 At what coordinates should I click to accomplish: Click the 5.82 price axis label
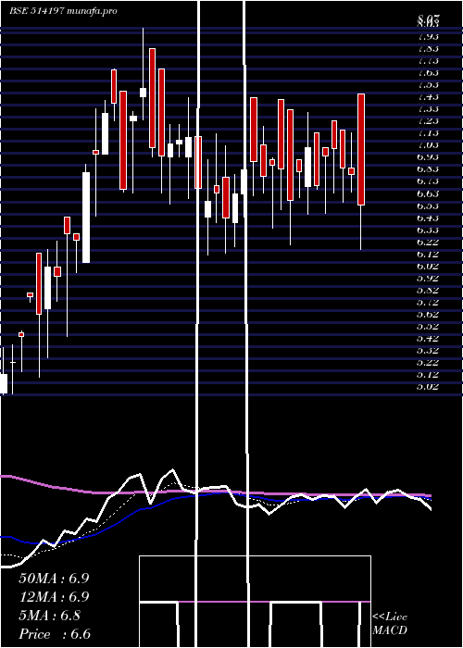428,290
